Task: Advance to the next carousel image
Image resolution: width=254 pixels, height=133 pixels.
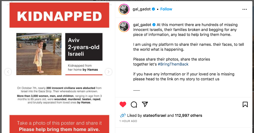Action: tap(109, 72)
